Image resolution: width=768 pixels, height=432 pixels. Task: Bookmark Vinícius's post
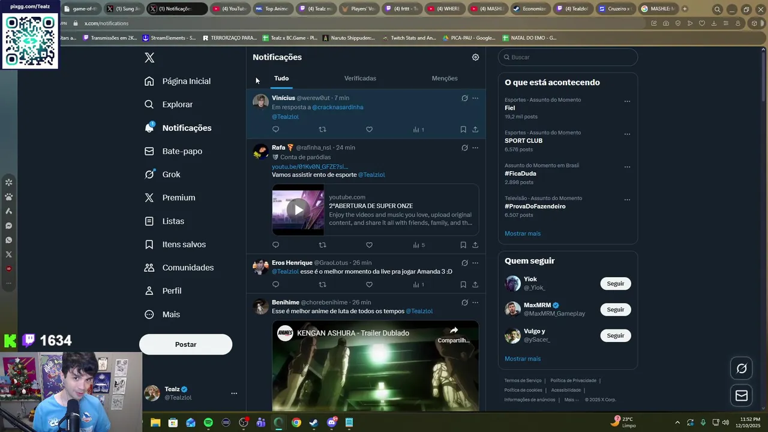tap(463, 129)
